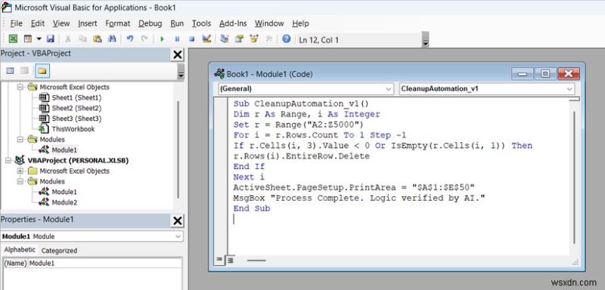Save the workbook using the floppy disk icon
The height and width of the screenshot is (290, 605).
pos(50,39)
